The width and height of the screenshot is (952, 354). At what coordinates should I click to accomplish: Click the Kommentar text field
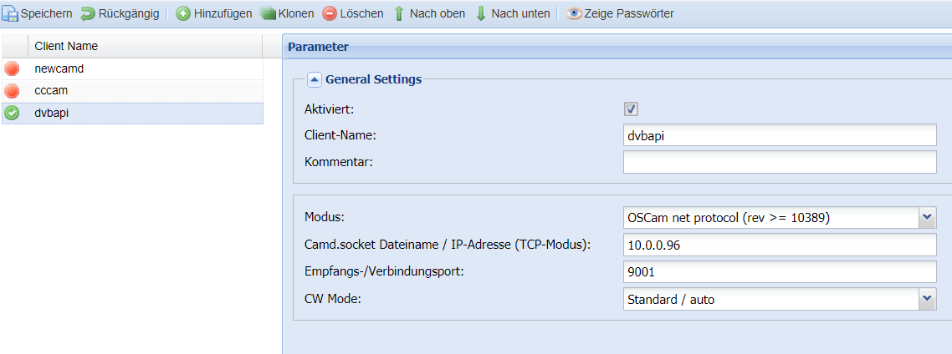(x=781, y=162)
